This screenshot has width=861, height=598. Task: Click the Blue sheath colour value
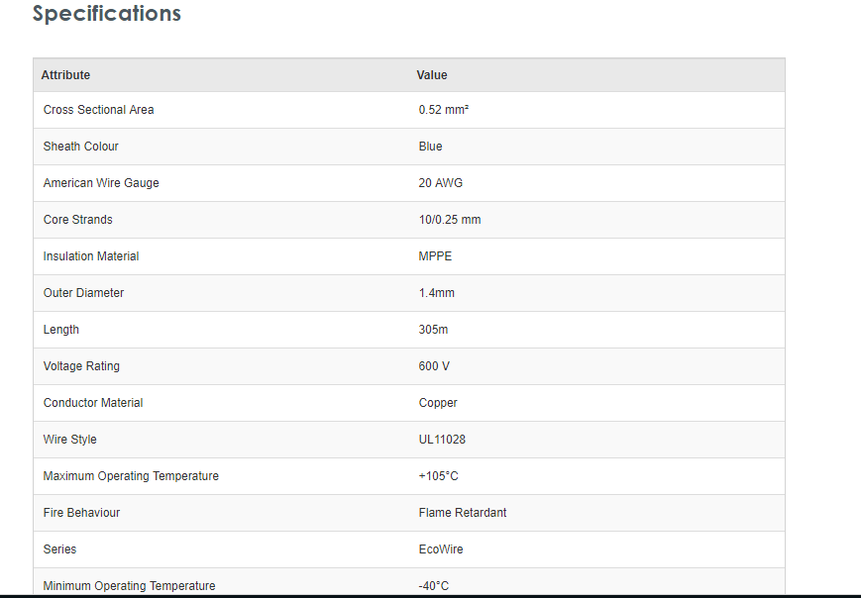tap(430, 147)
